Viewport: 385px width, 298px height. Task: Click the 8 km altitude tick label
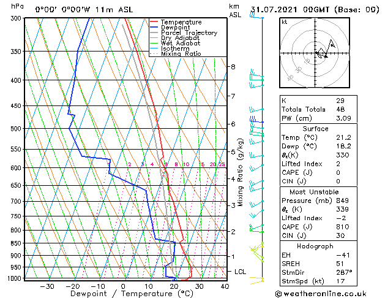coord(233,67)
